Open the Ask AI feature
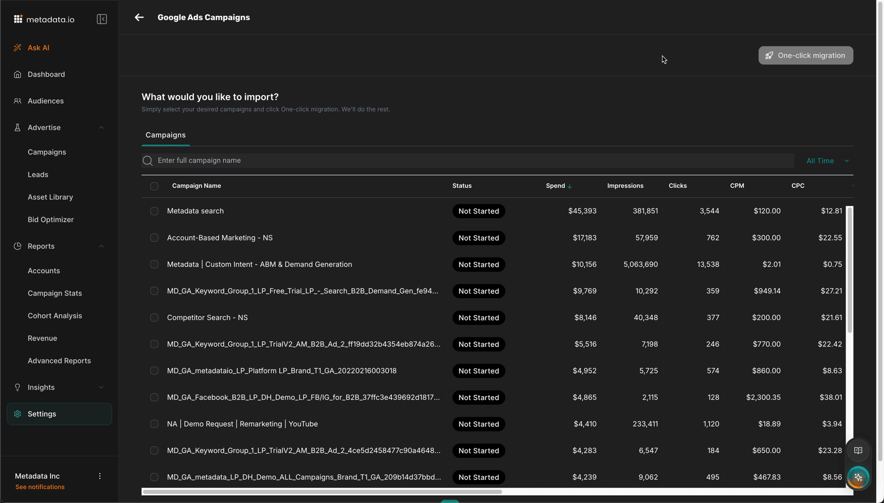Image resolution: width=884 pixels, height=503 pixels. pos(38,47)
